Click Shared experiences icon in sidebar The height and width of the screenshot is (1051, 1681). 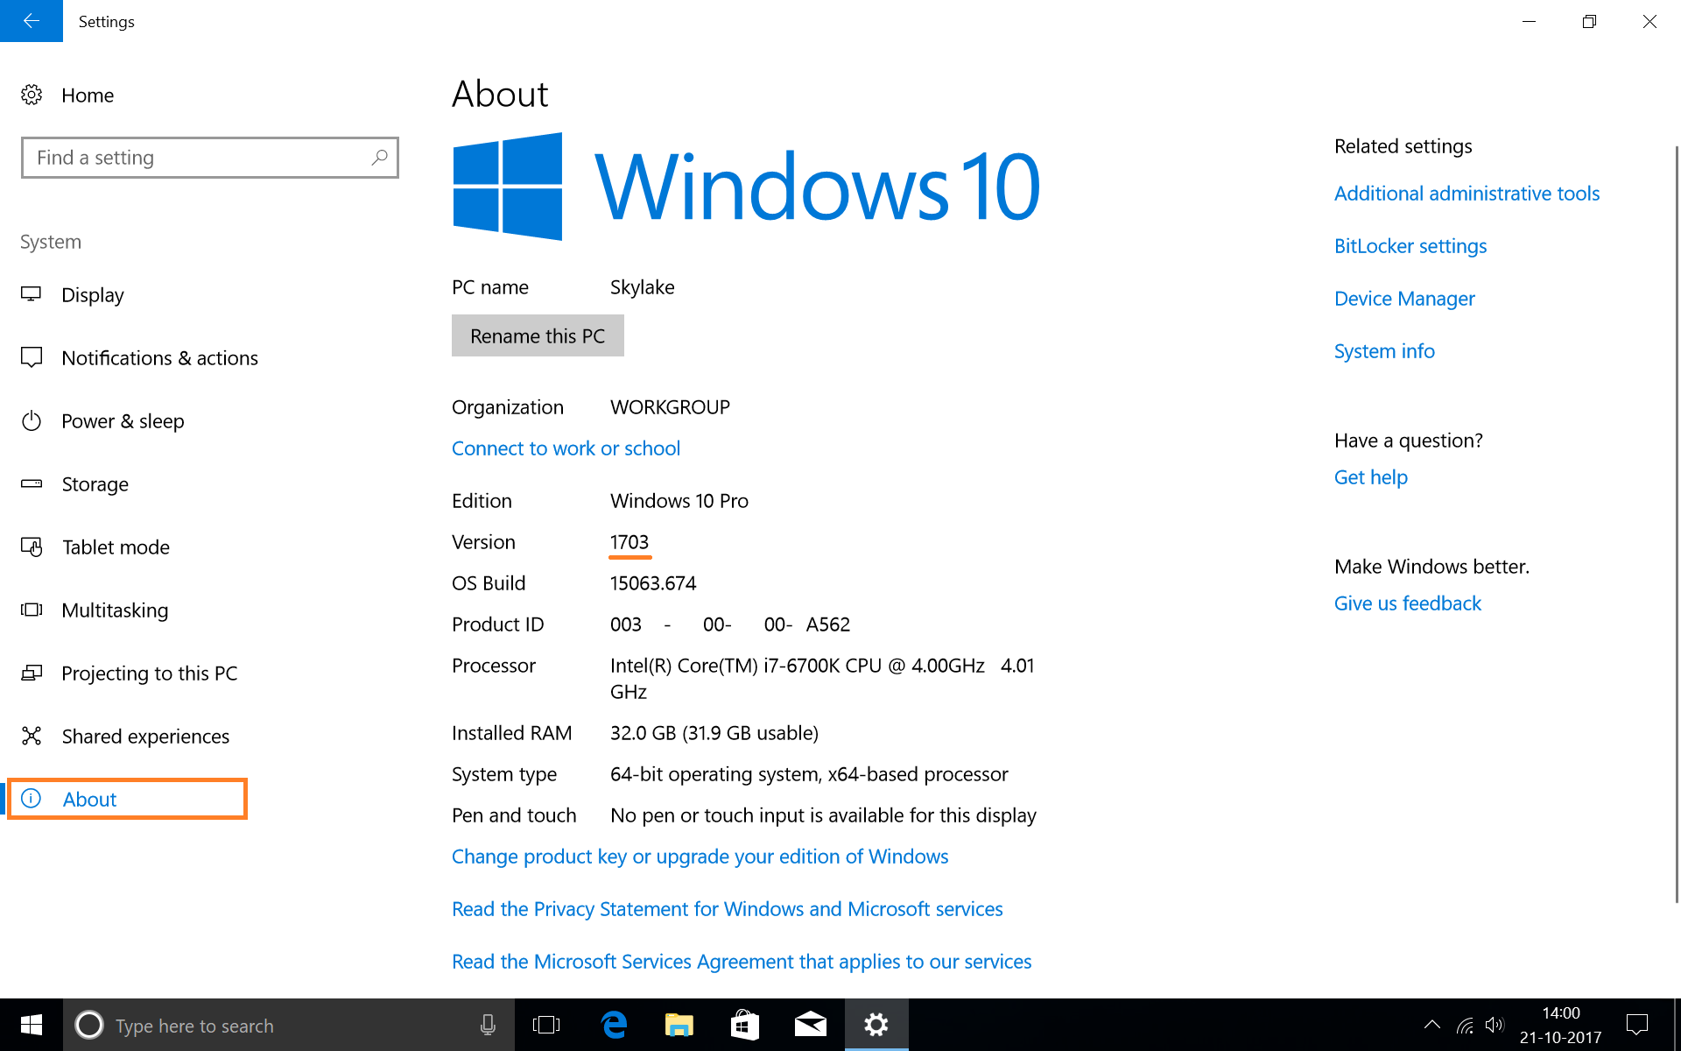[32, 737]
